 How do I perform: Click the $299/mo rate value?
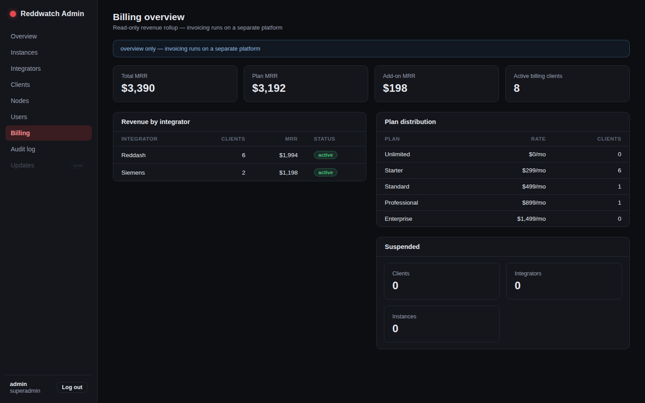pyautogui.click(x=534, y=171)
